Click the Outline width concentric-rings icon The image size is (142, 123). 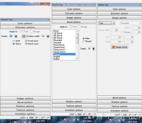click(x=24, y=36)
